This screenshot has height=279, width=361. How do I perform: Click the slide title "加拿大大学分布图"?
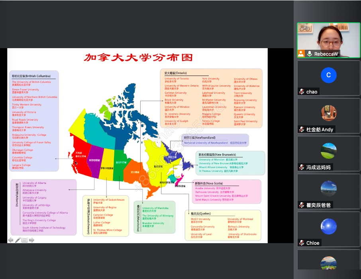pyautogui.click(x=138, y=57)
